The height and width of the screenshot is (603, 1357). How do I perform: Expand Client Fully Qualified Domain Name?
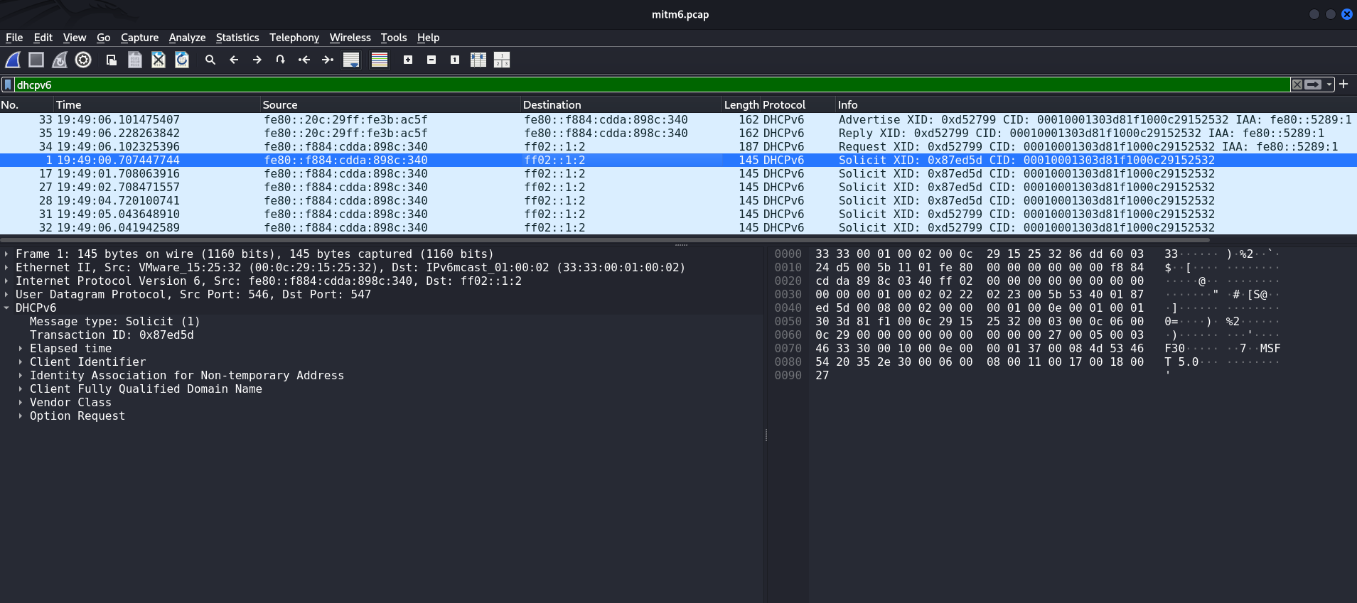click(20, 389)
